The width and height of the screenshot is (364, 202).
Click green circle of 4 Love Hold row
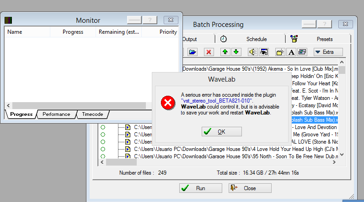coord(103,149)
